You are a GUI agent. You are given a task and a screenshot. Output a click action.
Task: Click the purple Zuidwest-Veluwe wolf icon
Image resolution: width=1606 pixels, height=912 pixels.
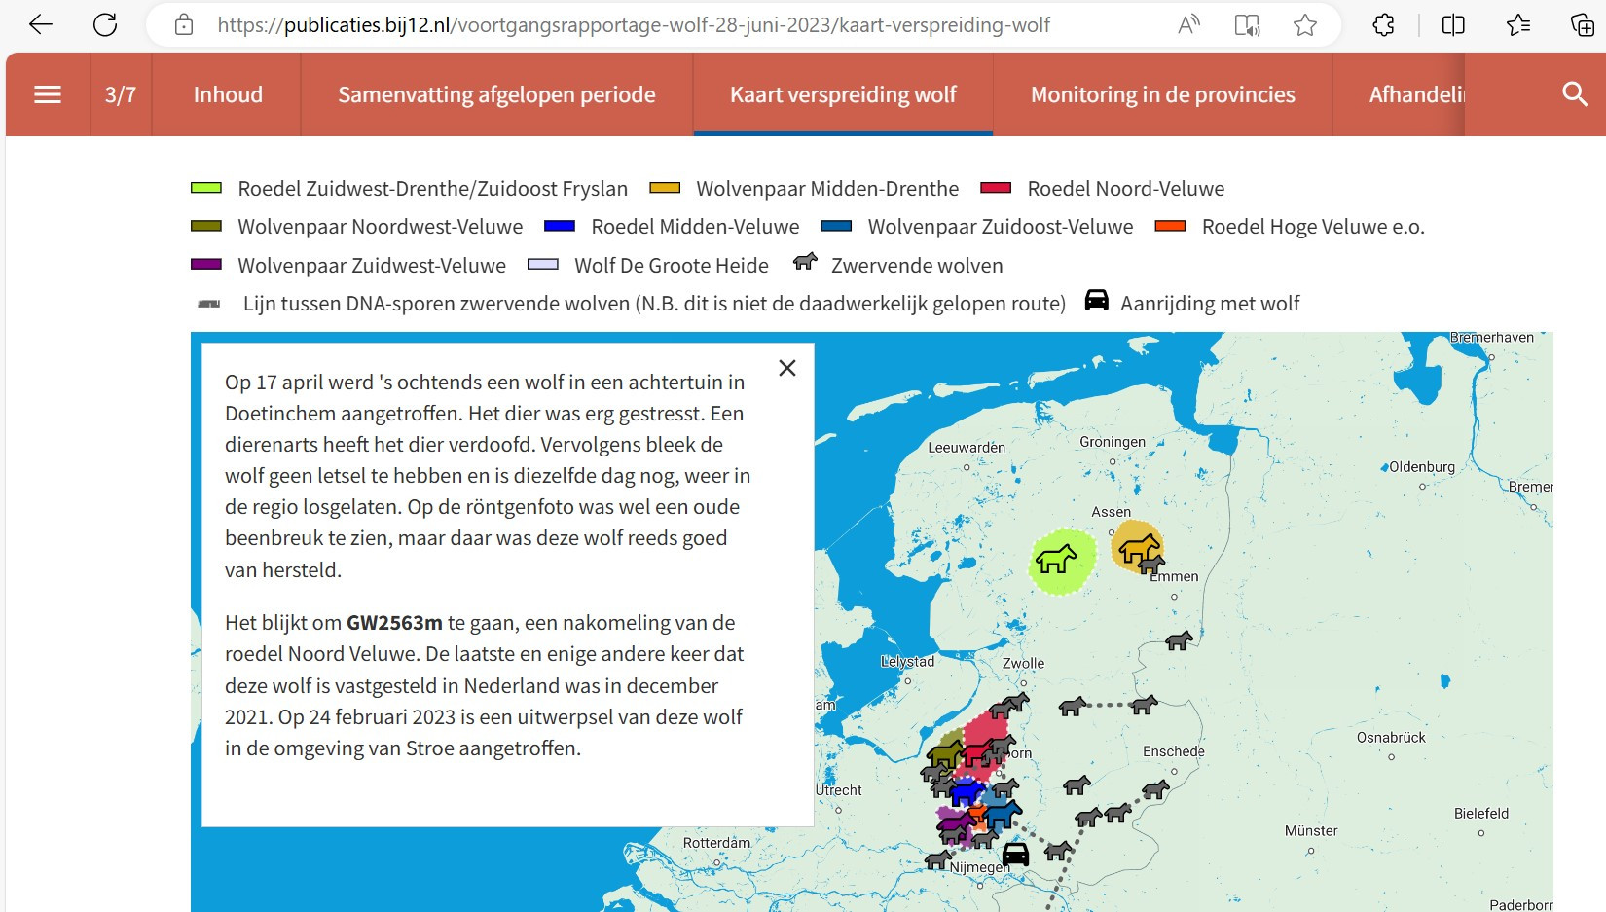[x=956, y=825]
